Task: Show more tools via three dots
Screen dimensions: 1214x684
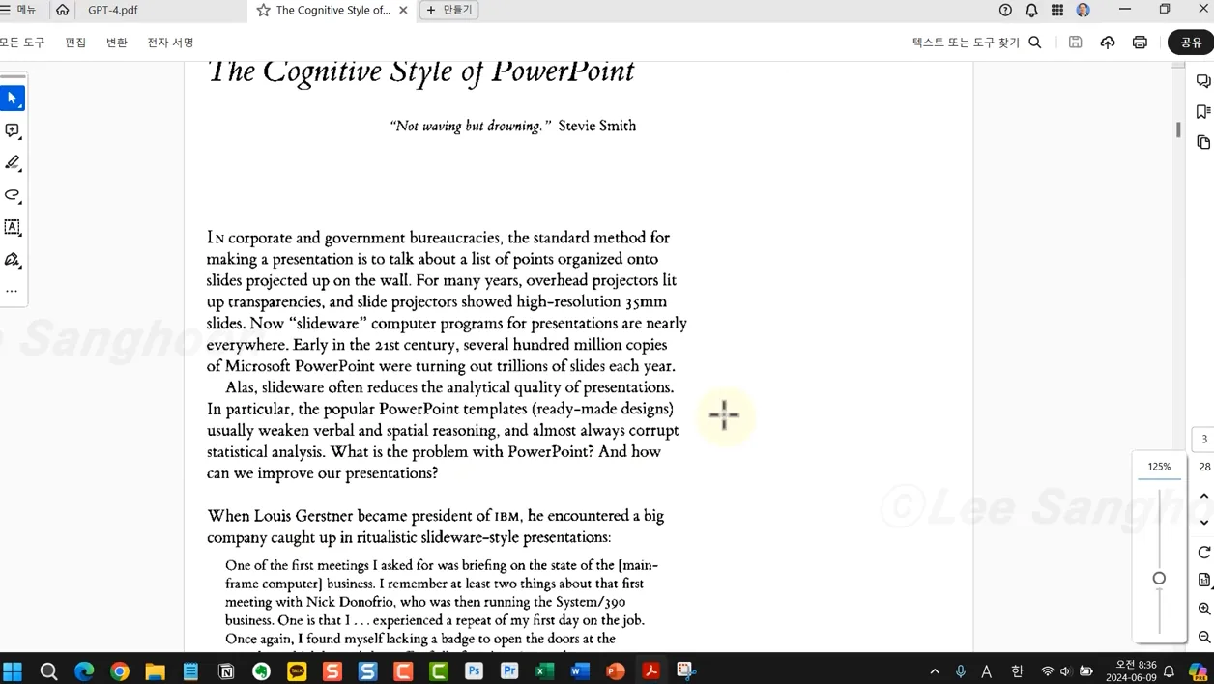Action: pos(12,291)
